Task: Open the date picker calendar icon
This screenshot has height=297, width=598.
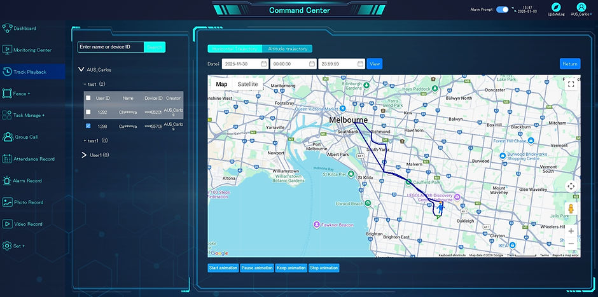Action: pos(264,64)
